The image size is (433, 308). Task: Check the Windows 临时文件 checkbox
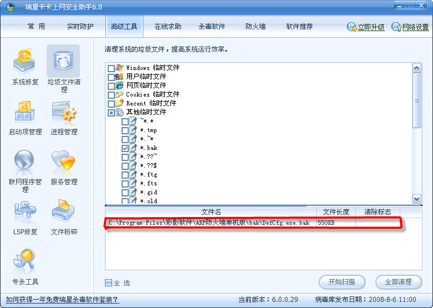111,68
